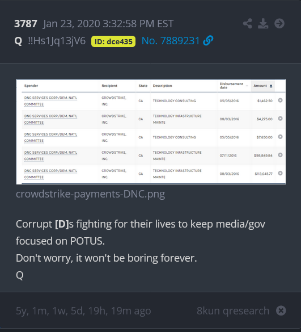Open details arrow for the $1,462.50 row
Image resolution: width=301 pixels, height=332 pixels.
pyautogui.click(x=280, y=100)
